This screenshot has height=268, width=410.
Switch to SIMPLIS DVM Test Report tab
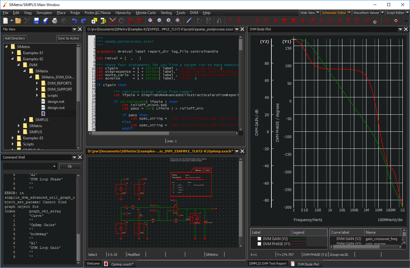pyautogui.click(x=268, y=263)
